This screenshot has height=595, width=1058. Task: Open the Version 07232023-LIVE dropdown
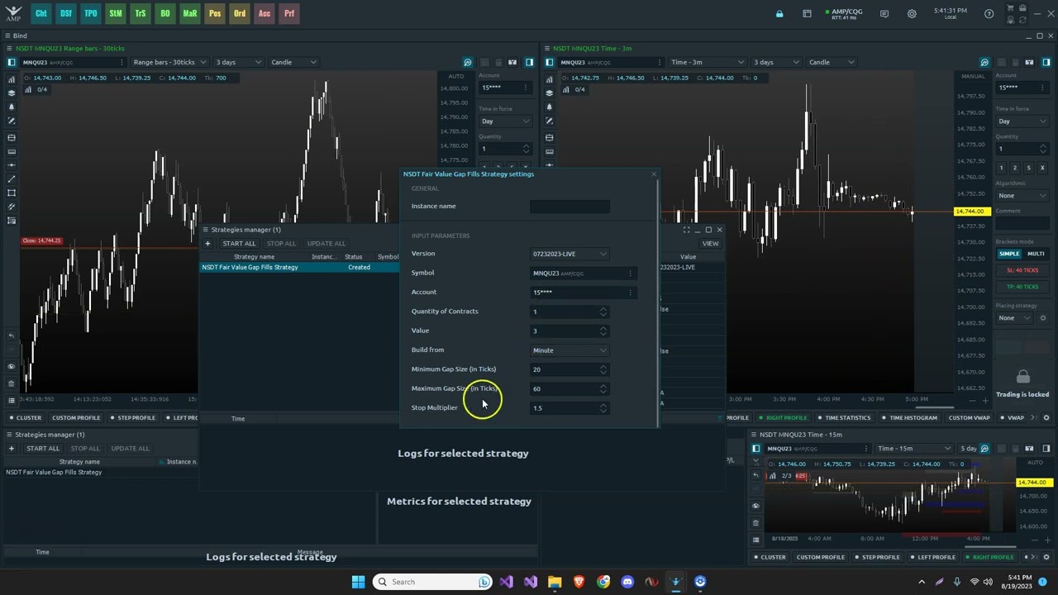pyautogui.click(x=570, y=254)
